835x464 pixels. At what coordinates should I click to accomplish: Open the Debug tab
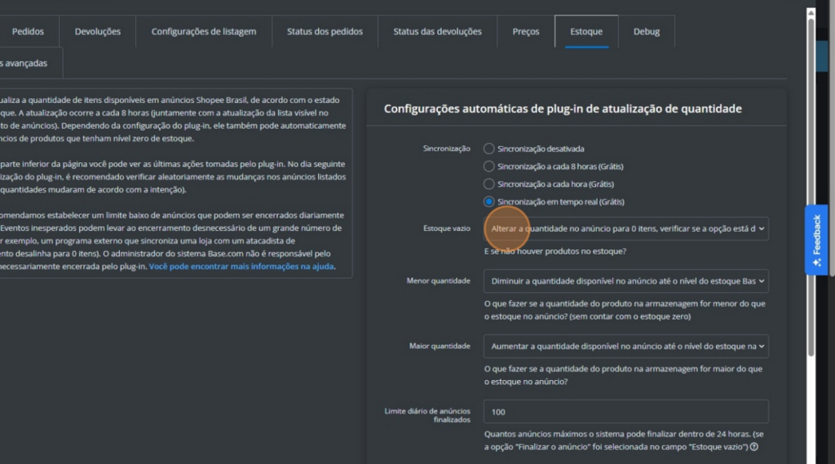(647, 32)
